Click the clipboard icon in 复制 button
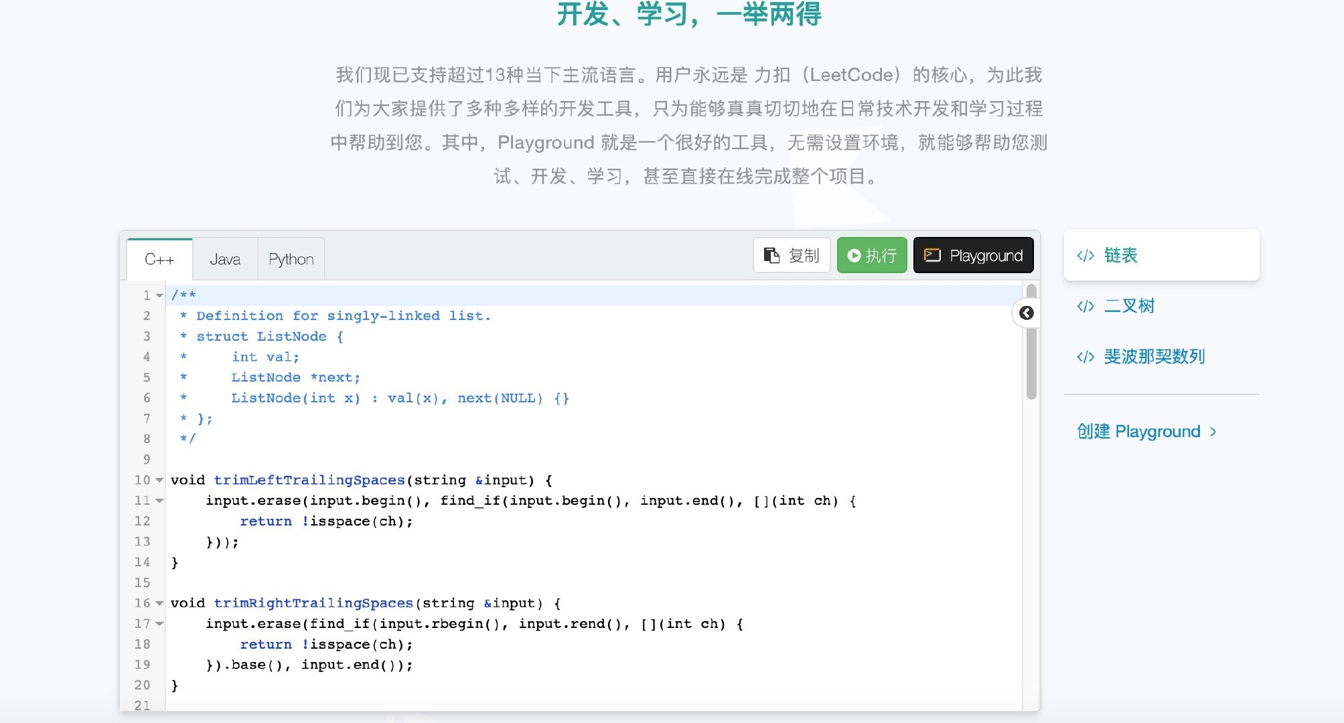Screen dimensions: 1344x723 [x=771, y=255]
